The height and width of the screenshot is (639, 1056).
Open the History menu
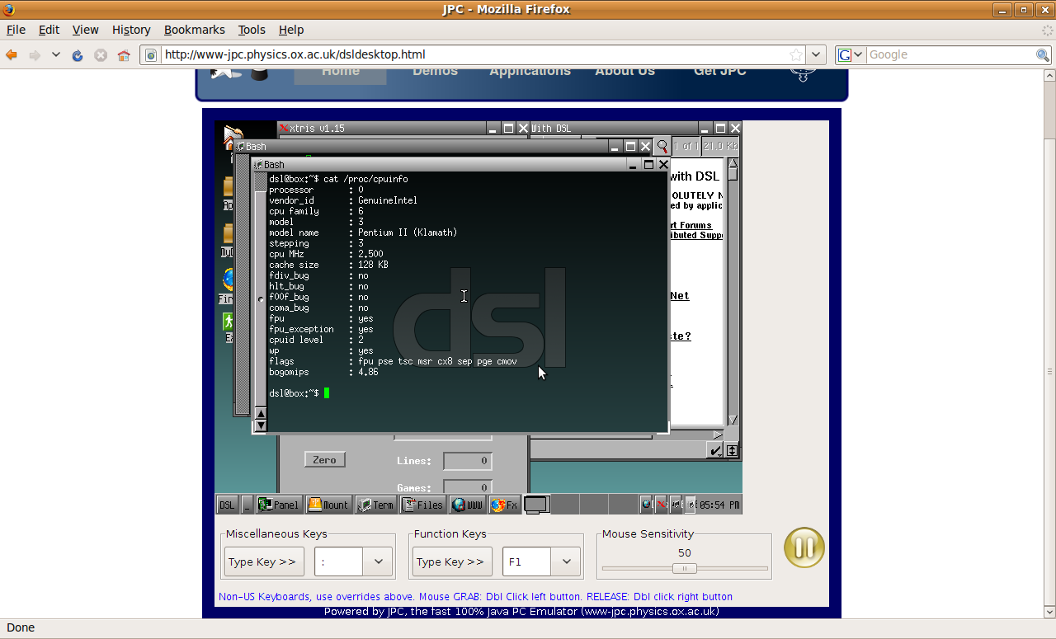[x=131, y=30]
